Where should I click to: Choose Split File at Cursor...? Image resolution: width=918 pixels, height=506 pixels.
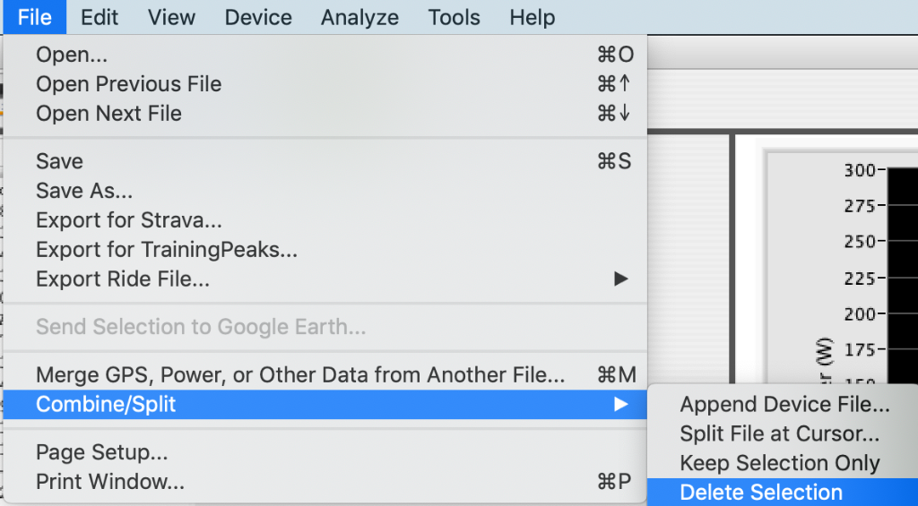point(783,433)
